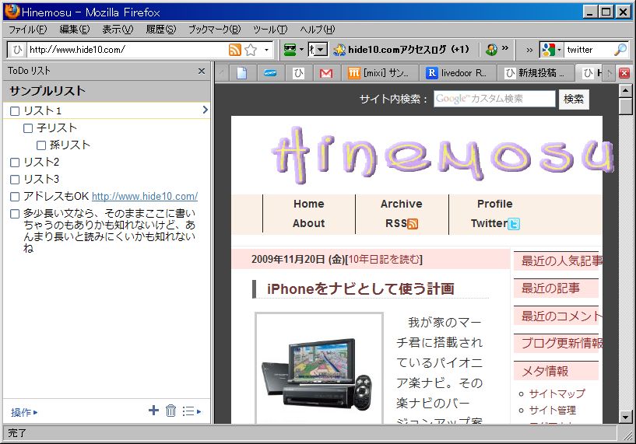The height and width of the screenshot is (444, 636).
Task: Open the 表示 menu
Action: pos(118,30)
